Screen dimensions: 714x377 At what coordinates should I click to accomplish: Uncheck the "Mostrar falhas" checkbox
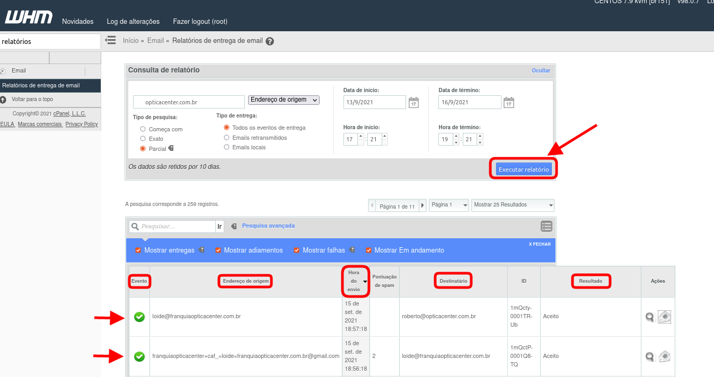pos(297,250)
